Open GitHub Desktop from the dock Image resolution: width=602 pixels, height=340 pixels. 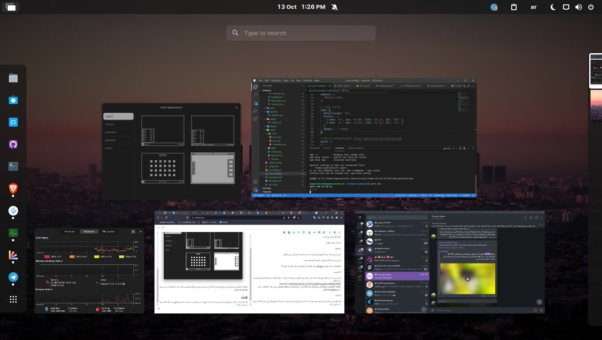13,144
